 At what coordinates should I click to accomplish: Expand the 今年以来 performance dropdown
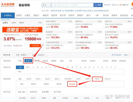point(68,79)
